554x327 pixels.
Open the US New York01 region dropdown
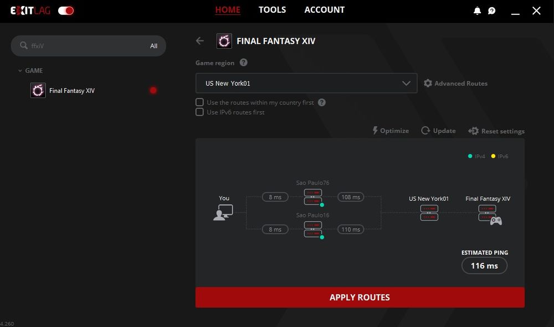pos(306,83)
